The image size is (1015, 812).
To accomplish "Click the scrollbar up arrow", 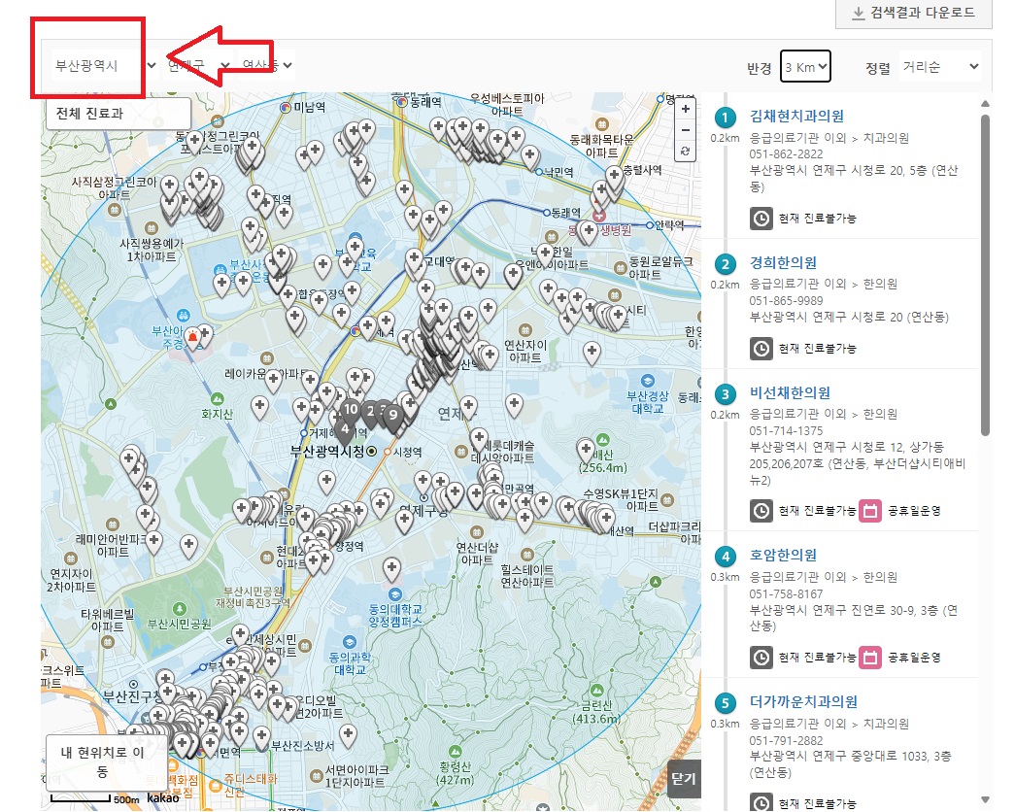I will tap(985, 104).
